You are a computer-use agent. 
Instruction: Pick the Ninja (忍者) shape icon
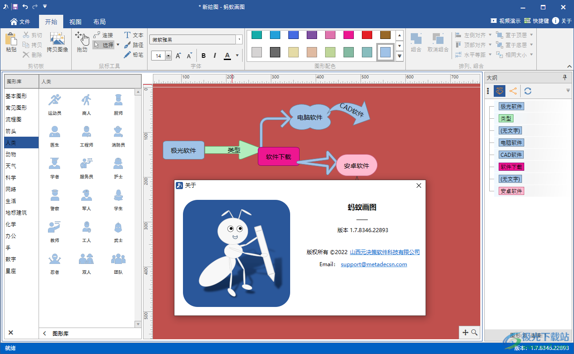55,263
